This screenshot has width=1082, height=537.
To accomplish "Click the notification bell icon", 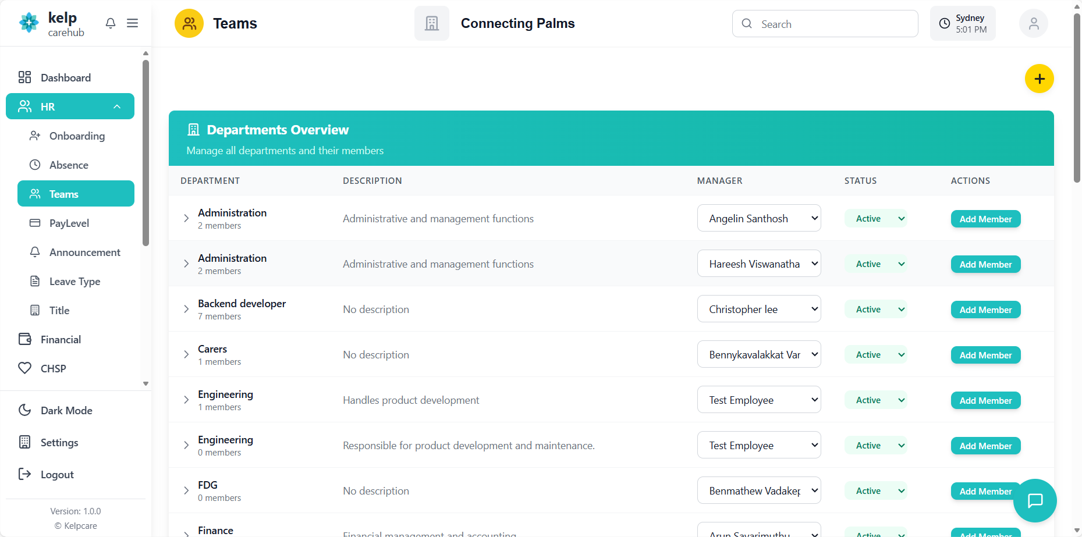I will (x=110, y=23).
